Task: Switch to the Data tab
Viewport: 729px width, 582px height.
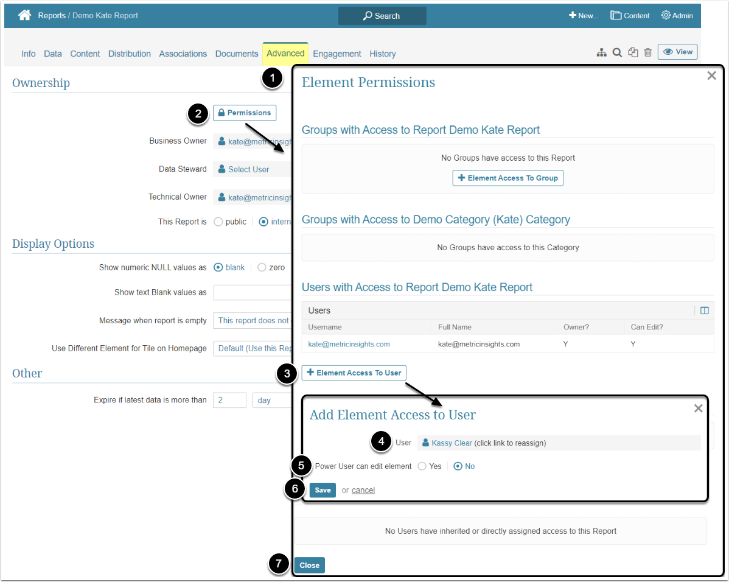Action: [52, 54]
